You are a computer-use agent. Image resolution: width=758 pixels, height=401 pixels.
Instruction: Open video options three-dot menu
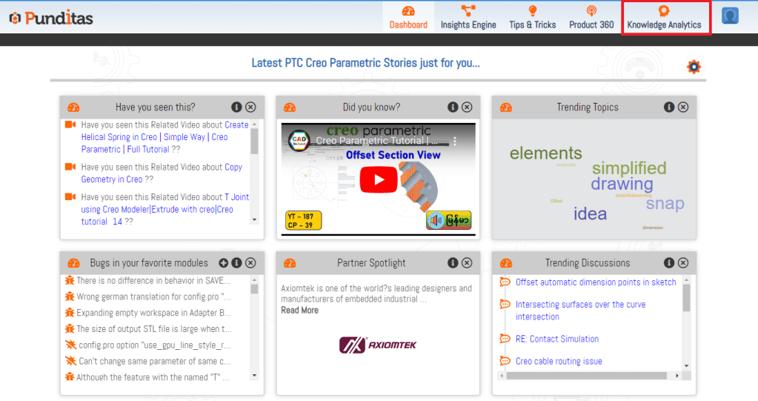pos(455,140)
